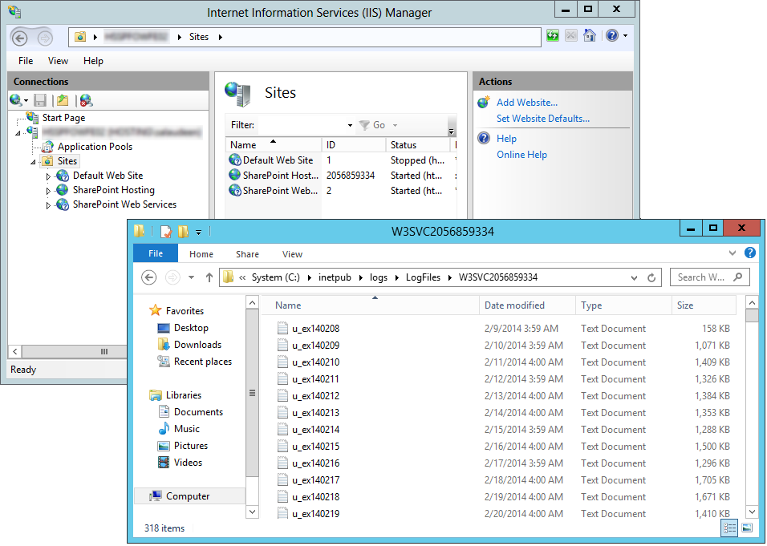Select the SharePoint Host row with ID 2056859334
The height and width of the screenshot is (546, 767).
tap(342, 176)
